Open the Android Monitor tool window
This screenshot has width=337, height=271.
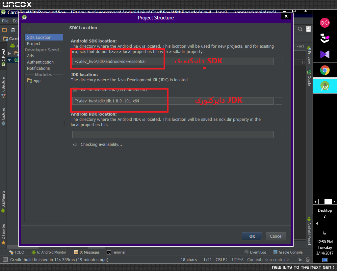click(49, 252)
